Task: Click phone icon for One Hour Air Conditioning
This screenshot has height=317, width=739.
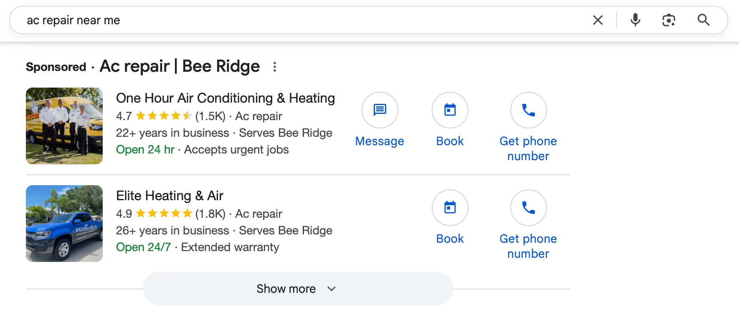Action: point(528,110)
